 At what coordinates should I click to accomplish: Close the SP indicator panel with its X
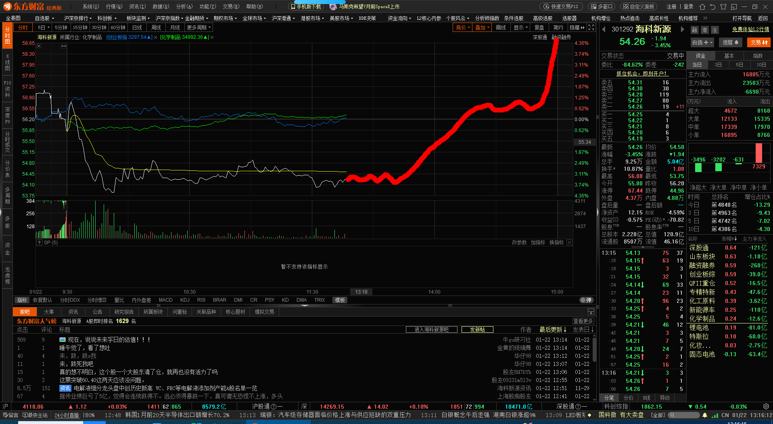pos(569,242)
